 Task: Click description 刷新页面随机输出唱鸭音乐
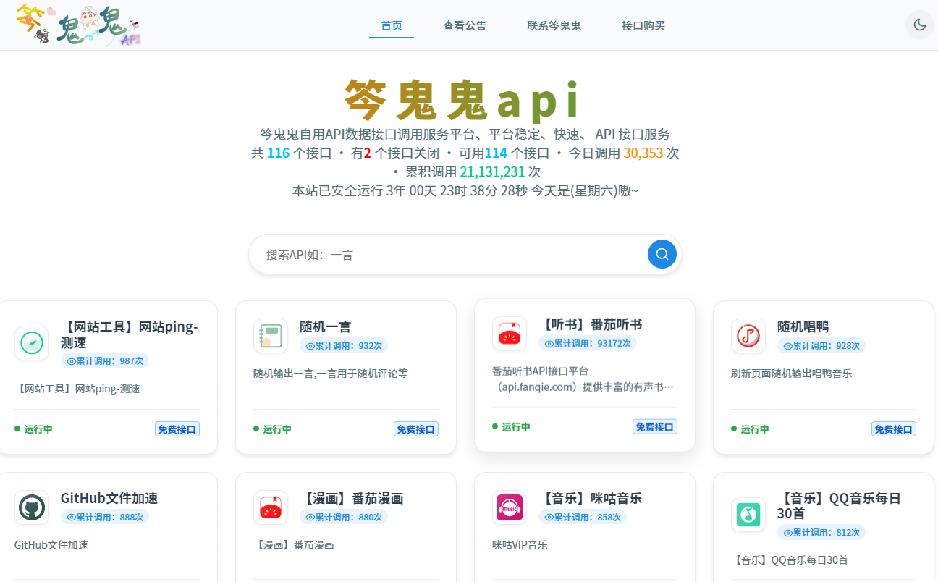coord(792,374)
